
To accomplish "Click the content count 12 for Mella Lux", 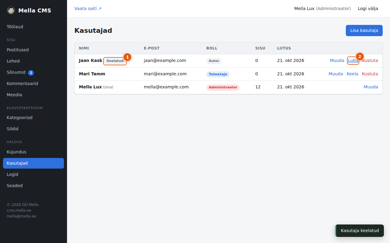I will pos(258,87).
